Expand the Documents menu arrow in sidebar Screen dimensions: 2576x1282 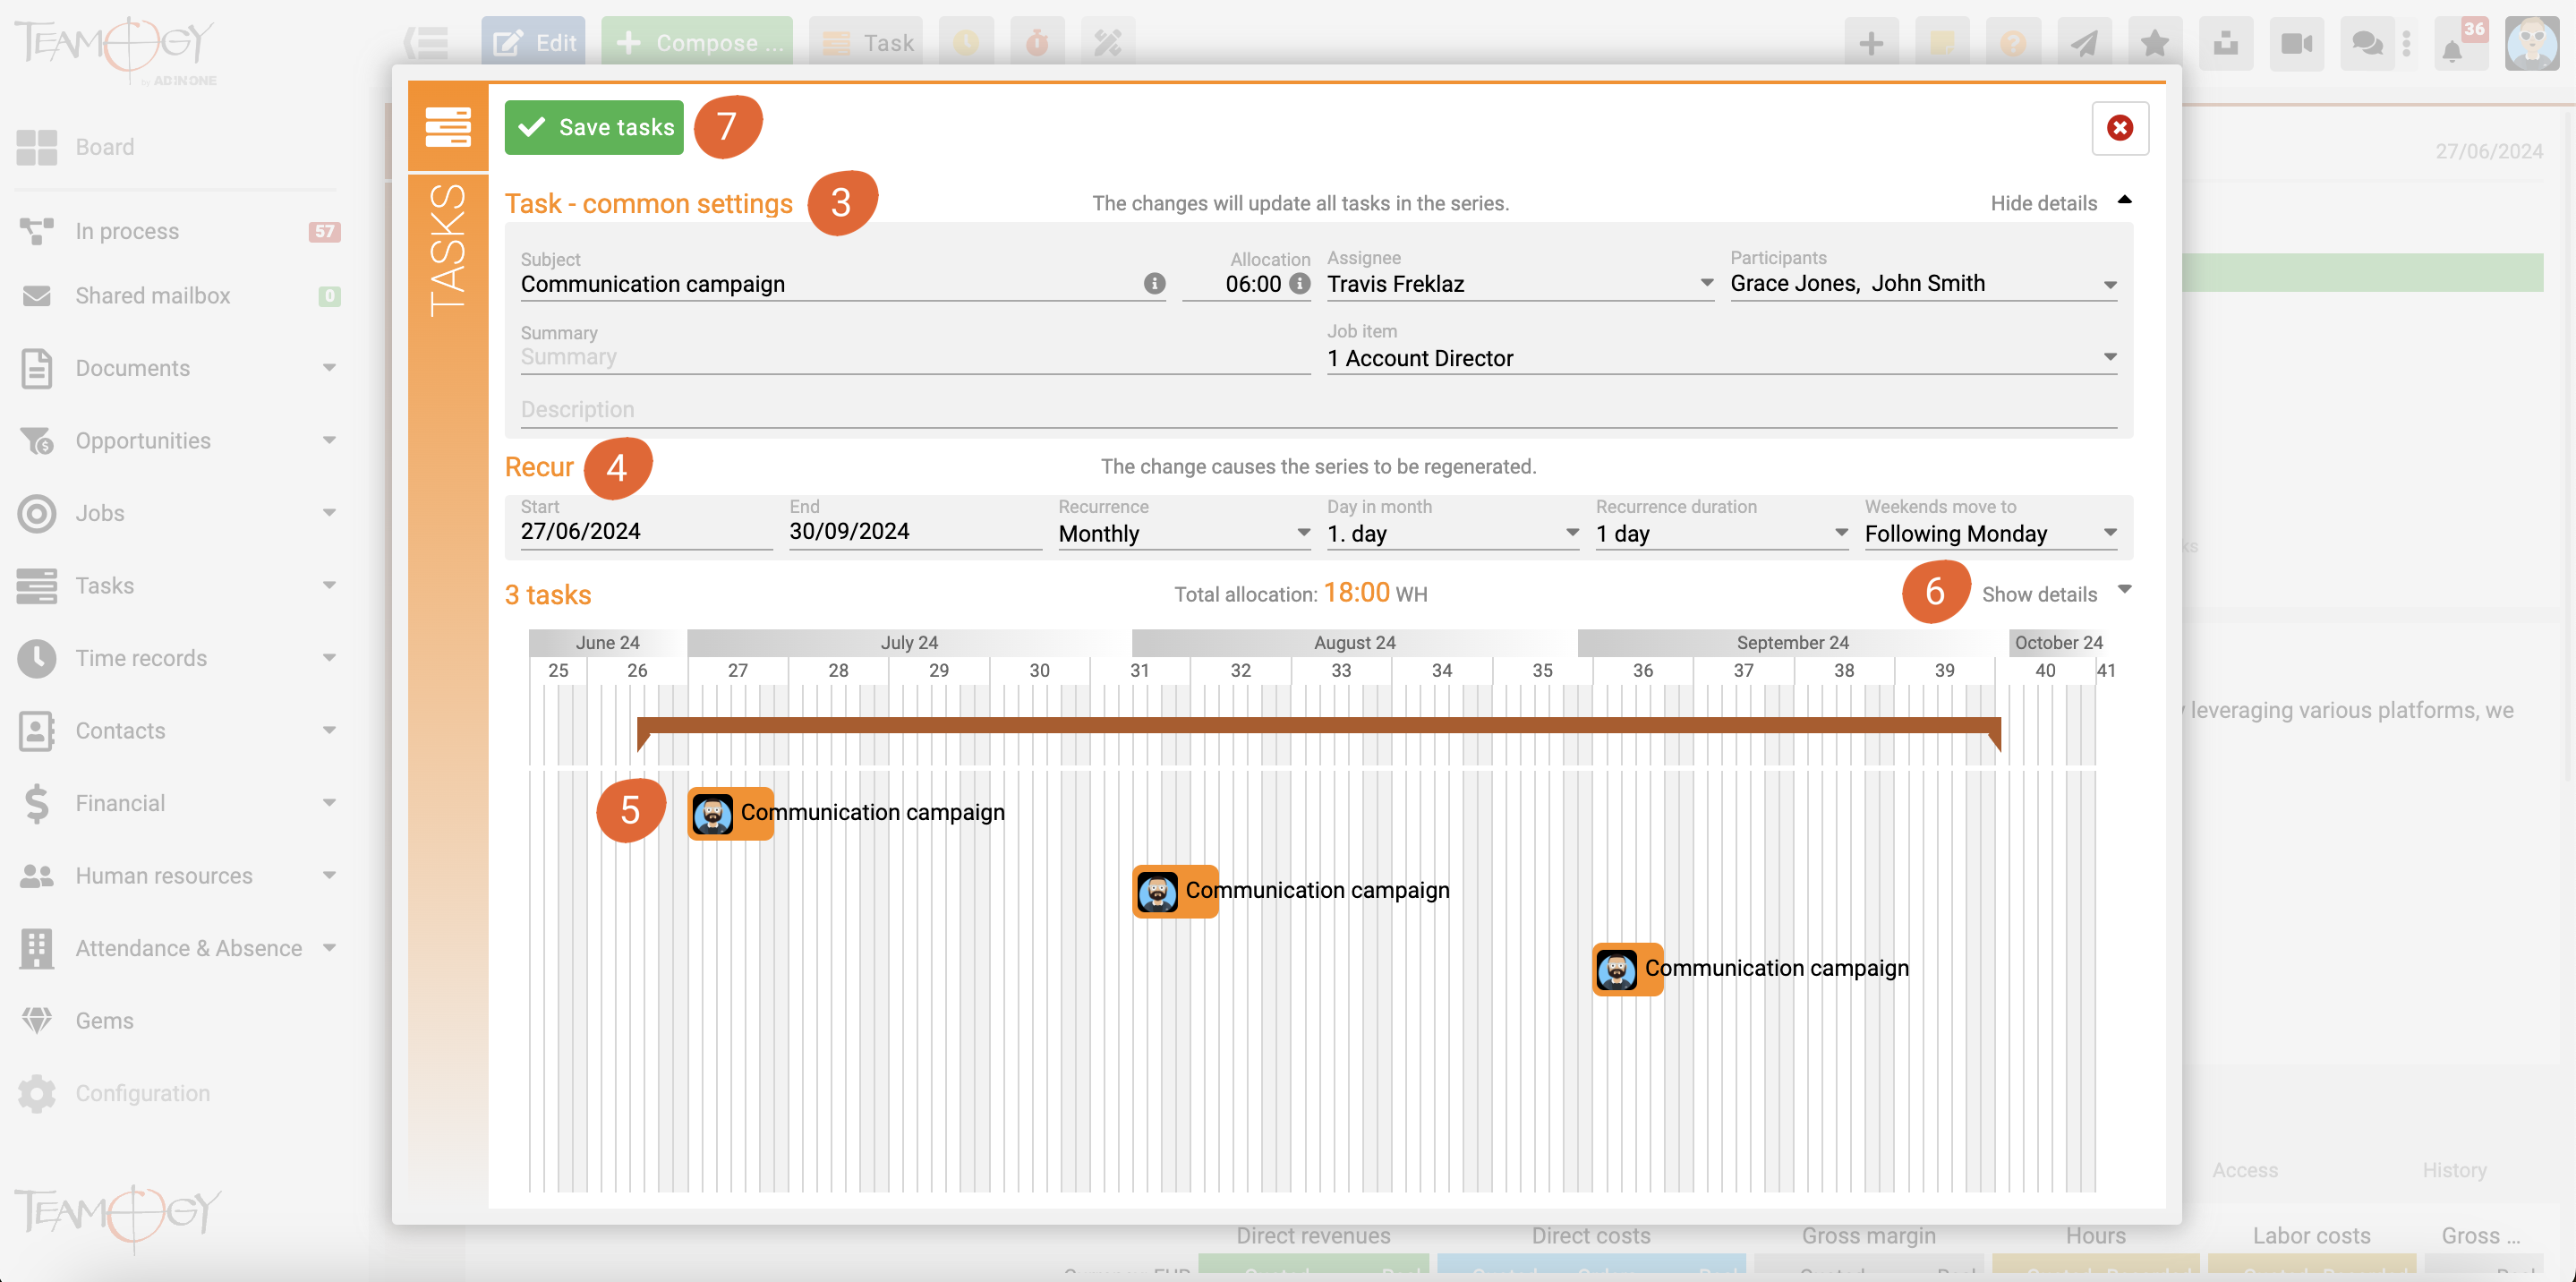(329, 368)
